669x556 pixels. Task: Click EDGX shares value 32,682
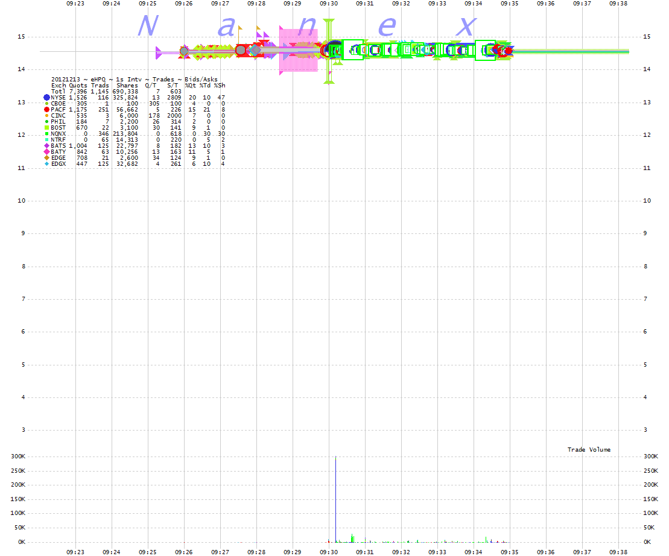127,164
